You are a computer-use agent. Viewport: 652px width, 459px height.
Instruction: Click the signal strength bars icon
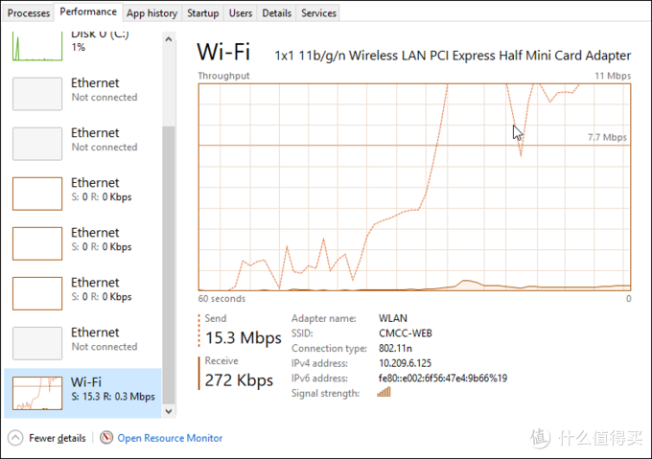coord(384,392)
